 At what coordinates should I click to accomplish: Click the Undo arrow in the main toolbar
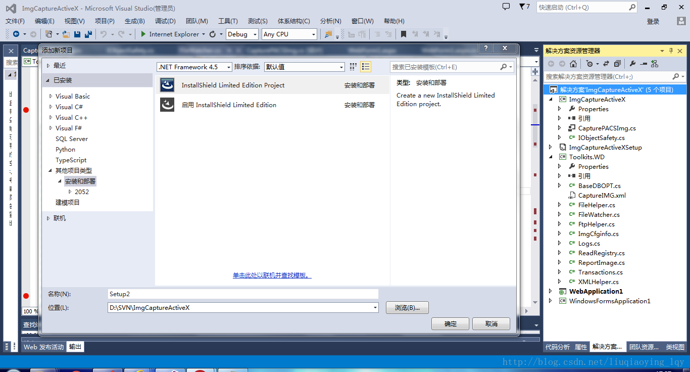click(103, 34)
